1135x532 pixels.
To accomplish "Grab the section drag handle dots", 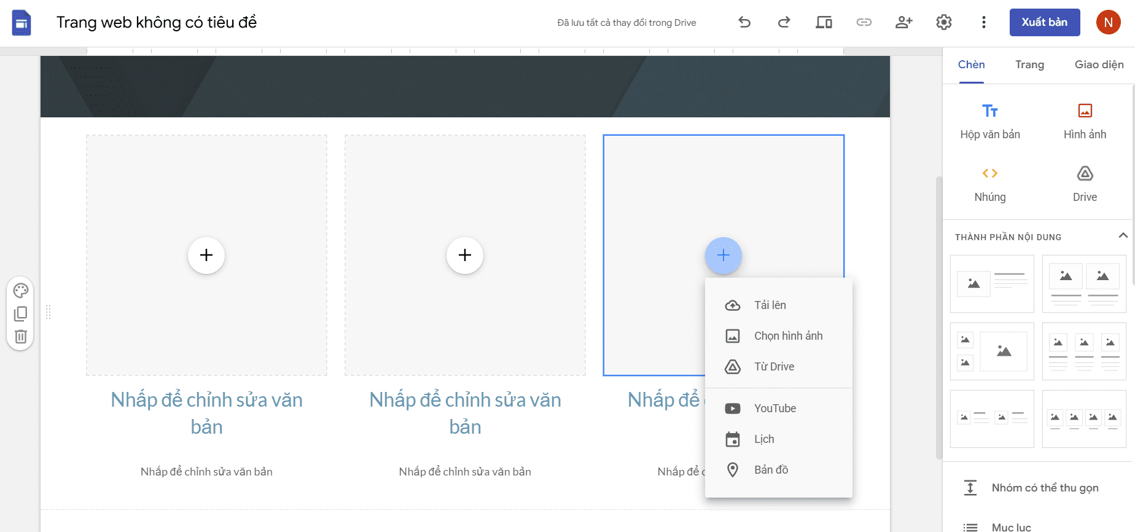I will [49, 313].
